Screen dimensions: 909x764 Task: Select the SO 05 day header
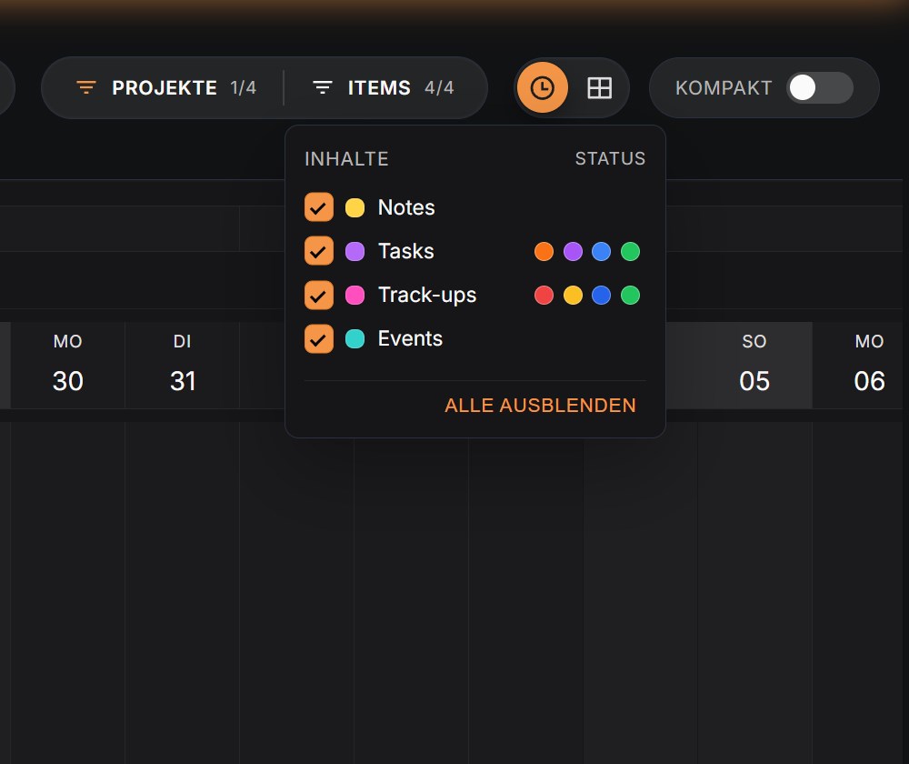click(754, 366)
